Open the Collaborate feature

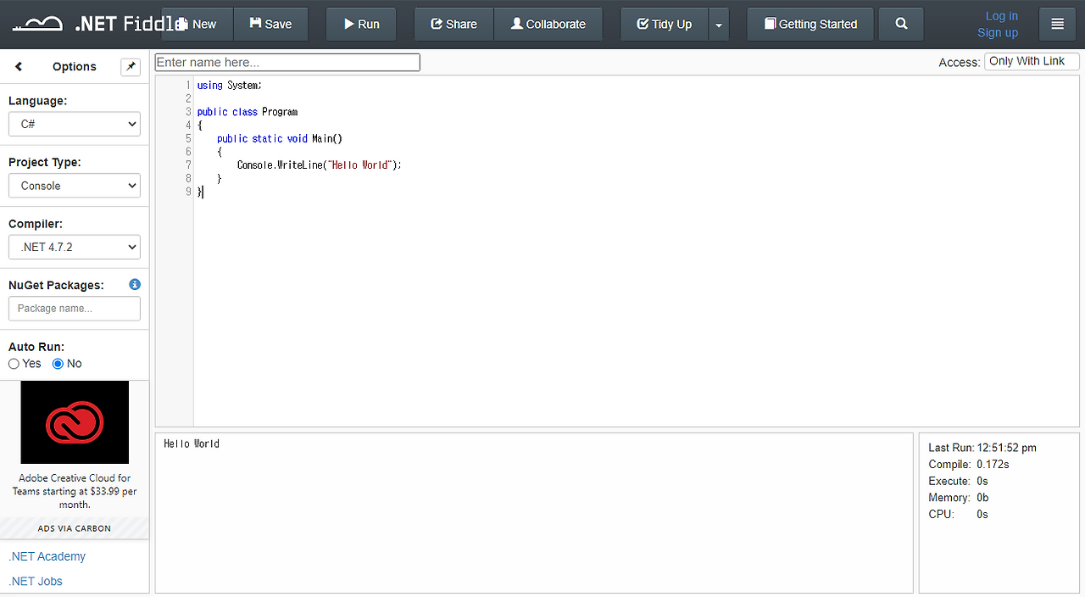click(548, 23)
